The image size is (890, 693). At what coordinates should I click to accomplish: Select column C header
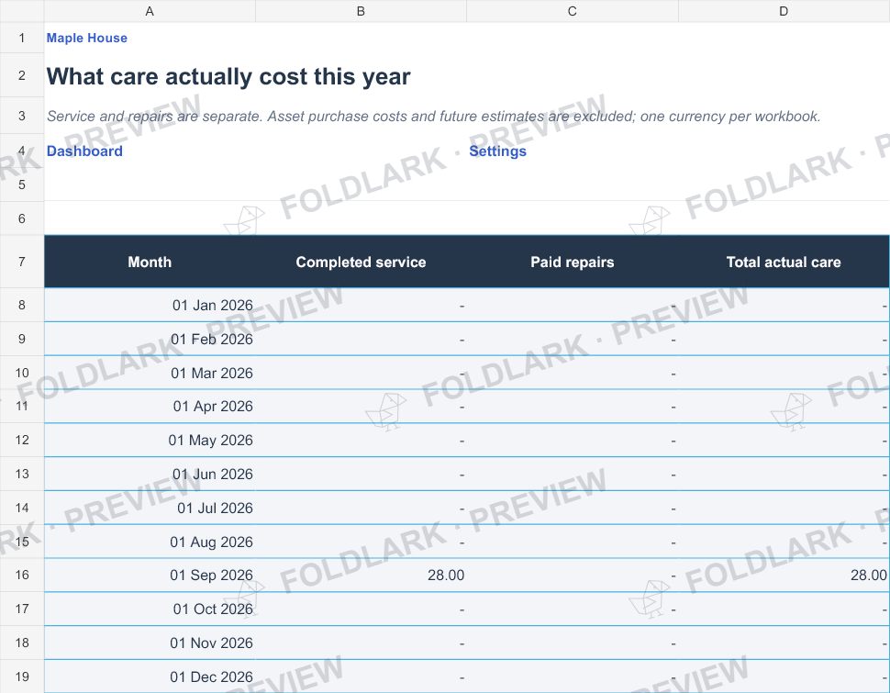pos(573,11)
